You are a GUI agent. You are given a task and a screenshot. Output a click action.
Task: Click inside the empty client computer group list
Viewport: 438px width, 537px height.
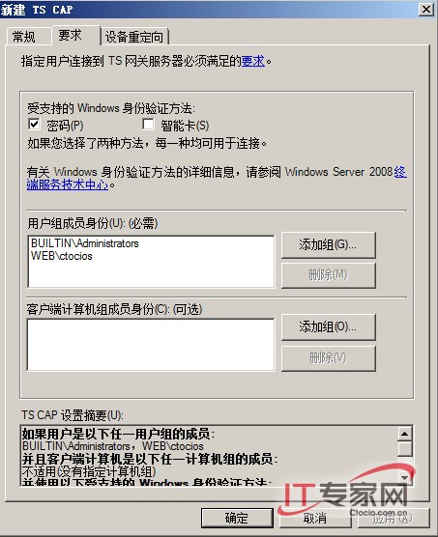tap(151, 345)
